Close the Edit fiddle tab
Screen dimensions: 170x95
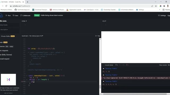click(x=23, y=2)
